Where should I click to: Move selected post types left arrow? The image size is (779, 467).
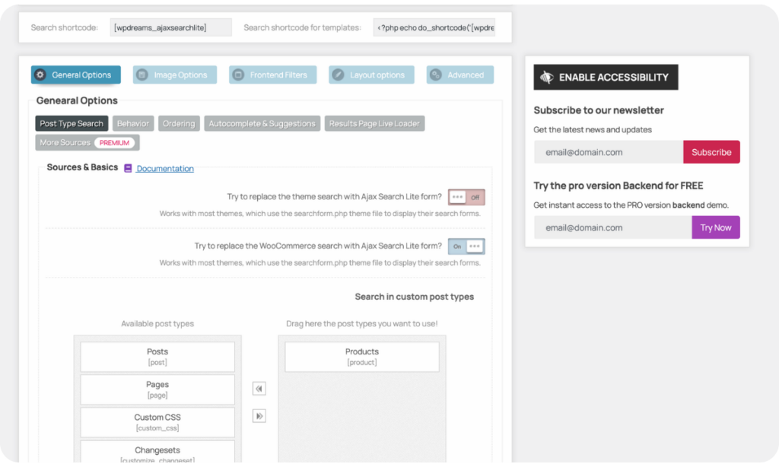pos(259,389)
